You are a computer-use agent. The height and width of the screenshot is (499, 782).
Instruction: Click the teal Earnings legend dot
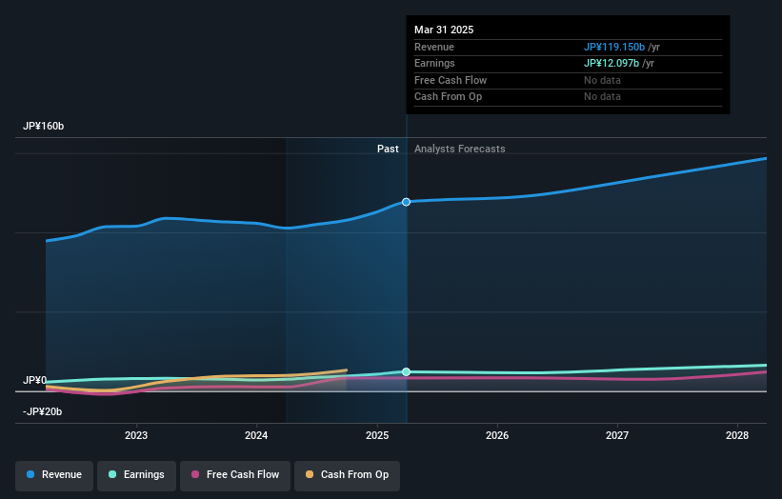pos(112,474)
